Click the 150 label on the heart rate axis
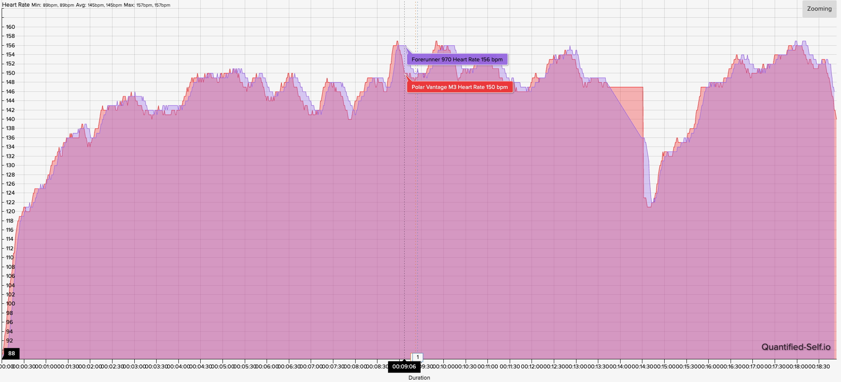The height and width of the screenshot is (382, 841). pyautogui.click(x=10, y=73)
